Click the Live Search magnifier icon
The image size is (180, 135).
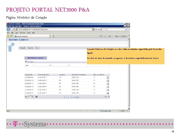coord(126,29)
